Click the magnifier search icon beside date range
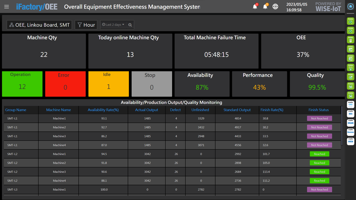This screenshot has height=200, width=356. click(130, 25)
